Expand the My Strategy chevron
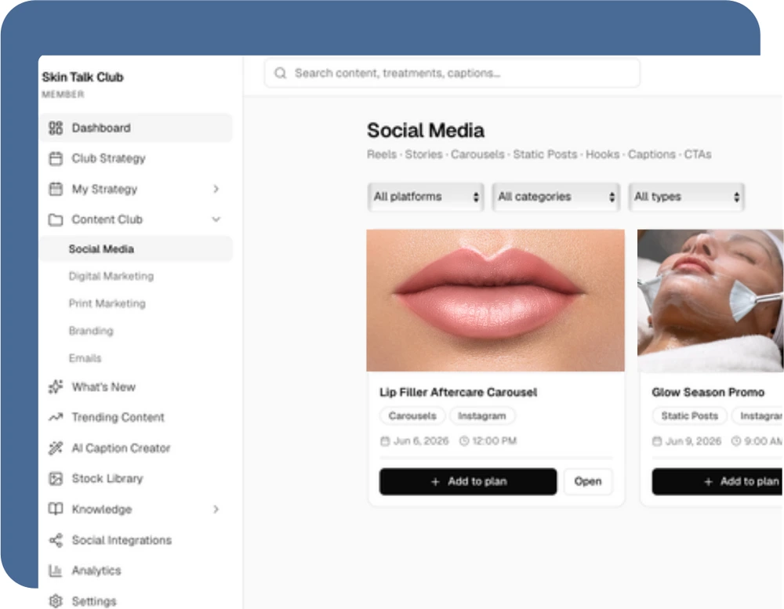 (x=216, y=189)
